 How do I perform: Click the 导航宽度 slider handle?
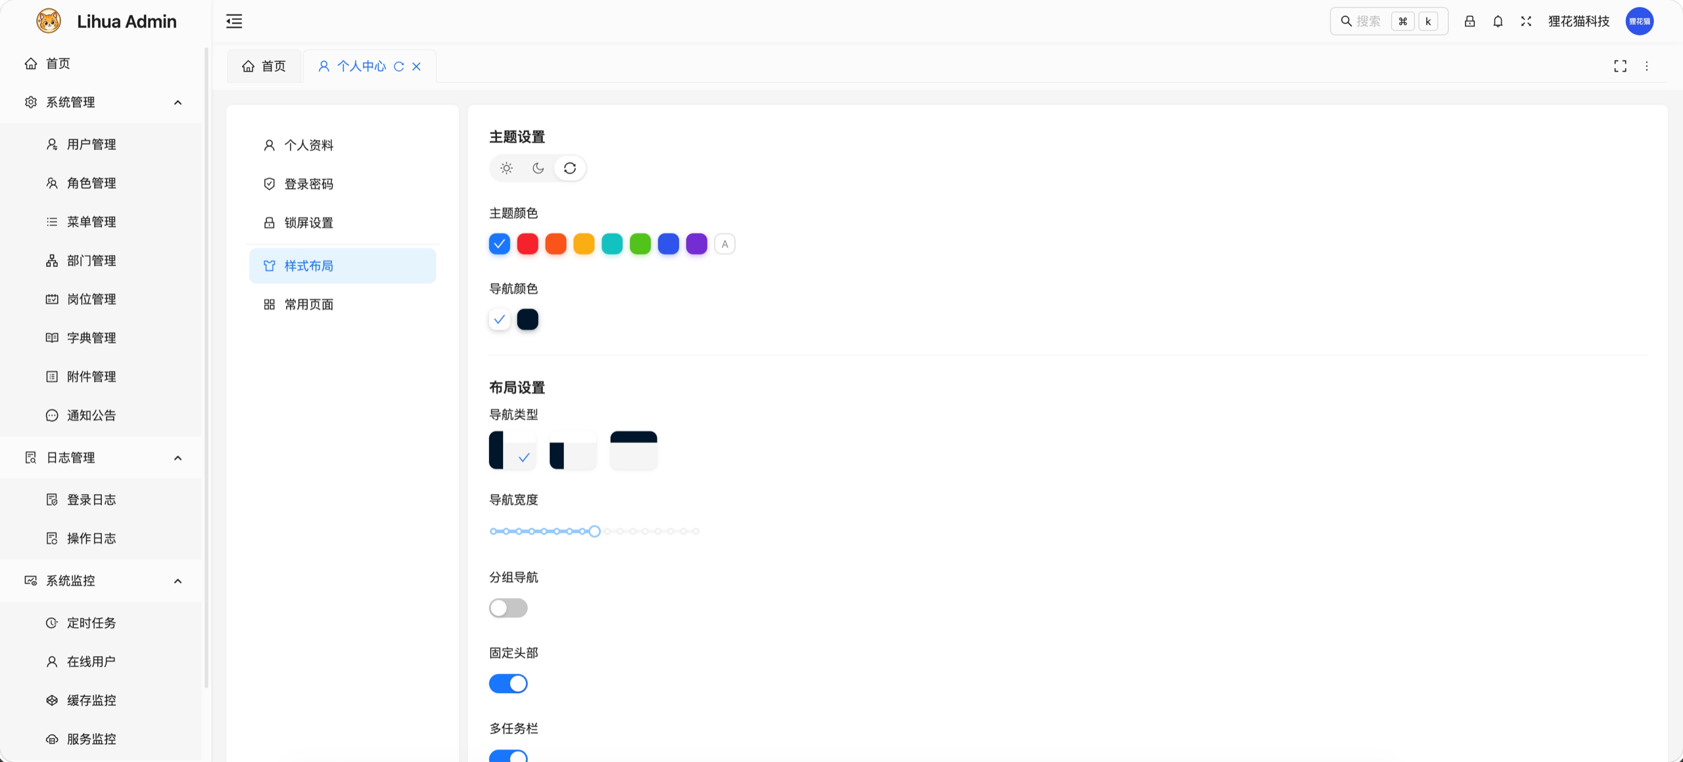594,531
